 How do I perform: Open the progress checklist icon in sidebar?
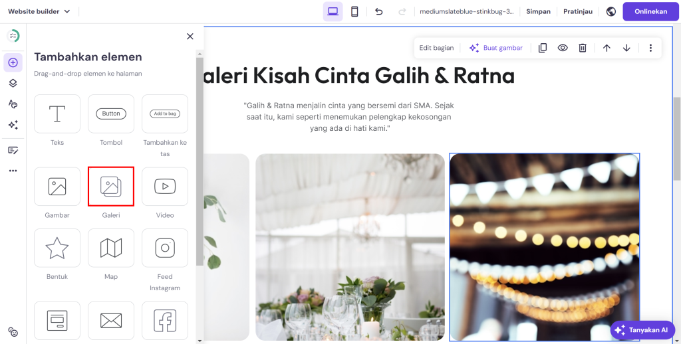[x=13, y=36]
